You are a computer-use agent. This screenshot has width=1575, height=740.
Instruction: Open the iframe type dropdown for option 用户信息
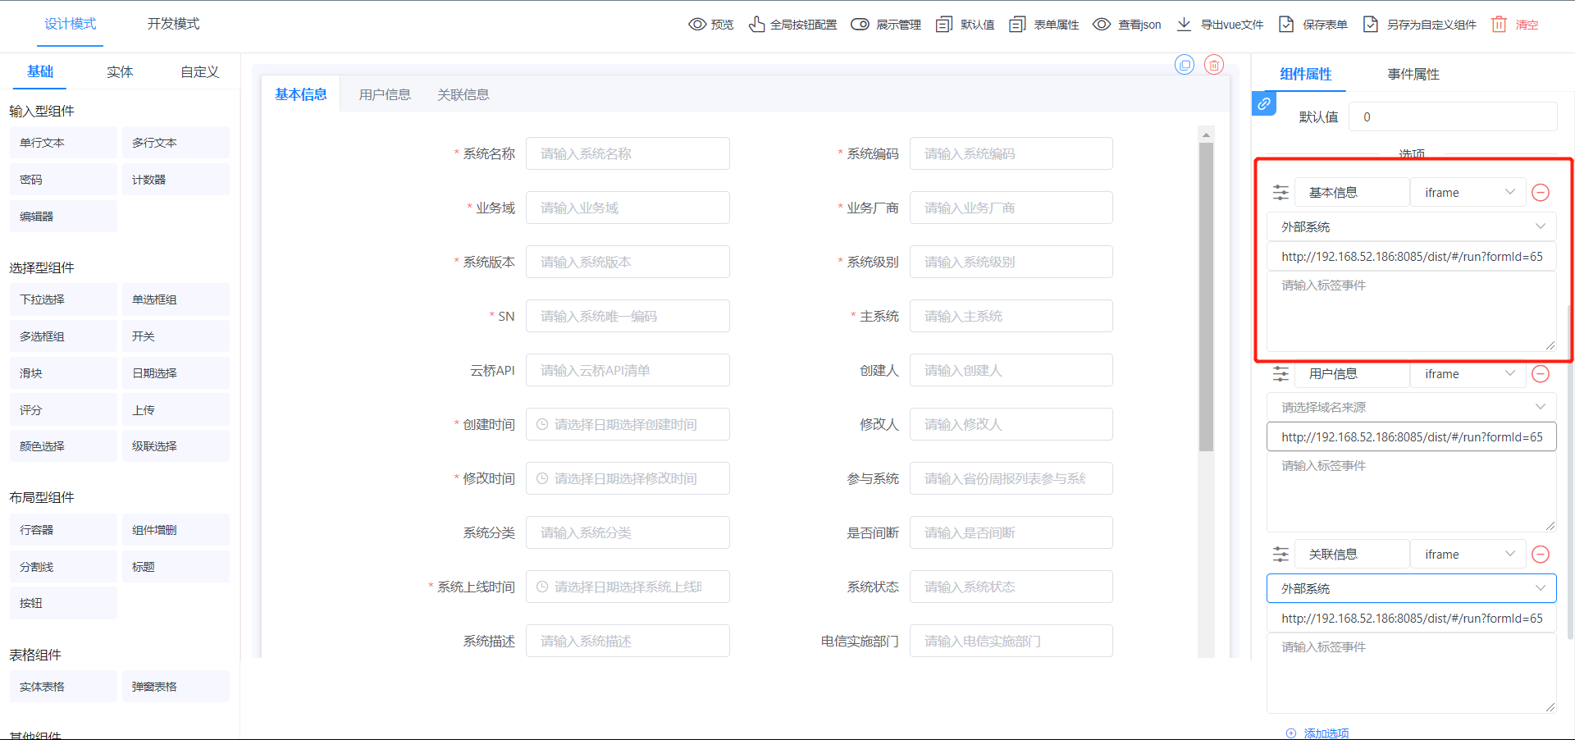coord(1468,374)
